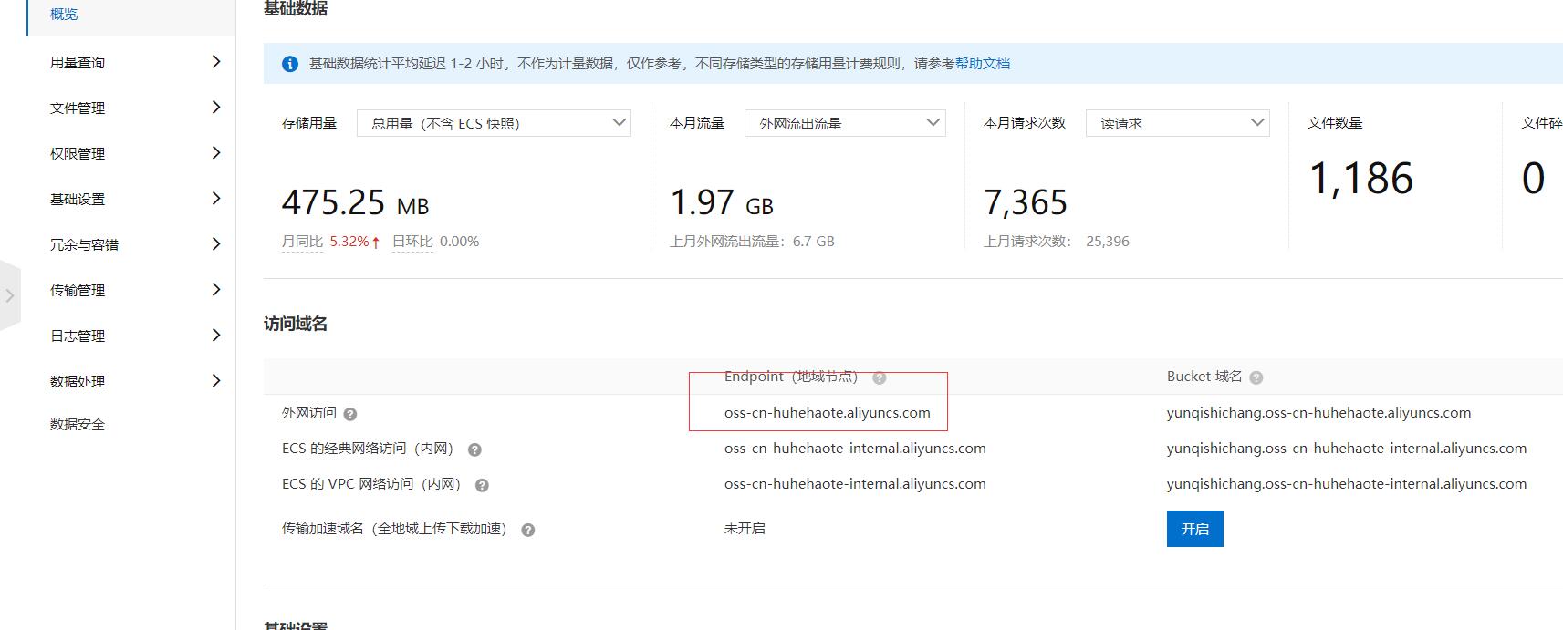Click the 月同比 label

tap(302, 242)
